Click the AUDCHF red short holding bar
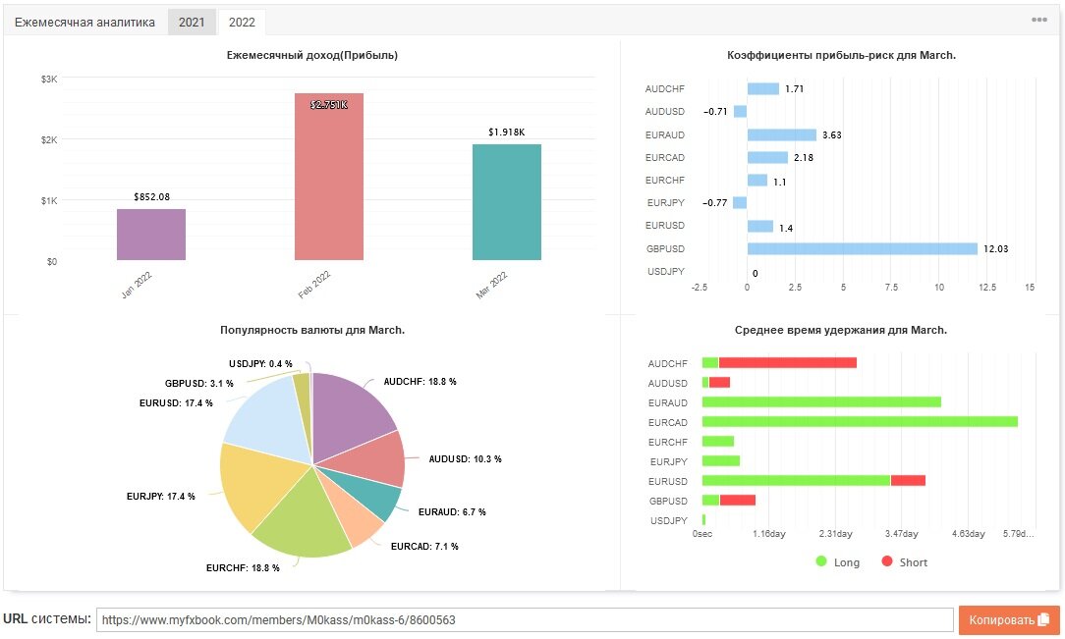Screen dimensions: 1065x639 (x=788, y=363)
